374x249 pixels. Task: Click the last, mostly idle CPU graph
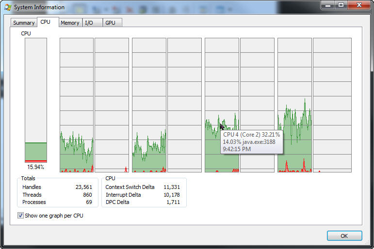click(332, 105)
